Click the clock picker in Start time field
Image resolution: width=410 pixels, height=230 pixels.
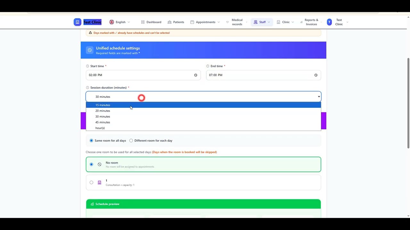coord(196,75)
